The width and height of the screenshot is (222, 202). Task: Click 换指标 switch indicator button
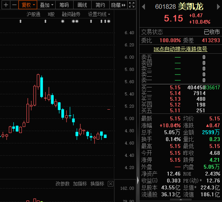tap(97, 184)
